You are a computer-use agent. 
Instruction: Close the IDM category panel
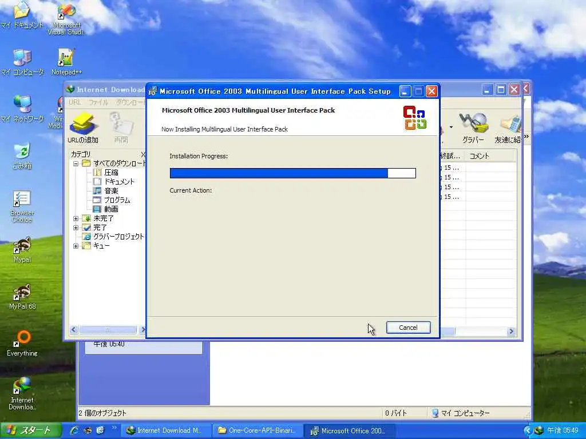pyautogui.click(x=142, y=154)
